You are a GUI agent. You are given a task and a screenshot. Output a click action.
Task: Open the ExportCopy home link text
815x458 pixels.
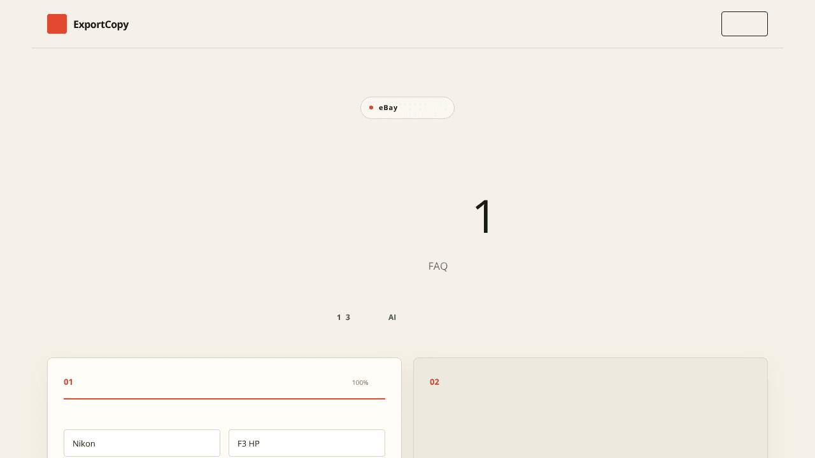pos(101,25)
